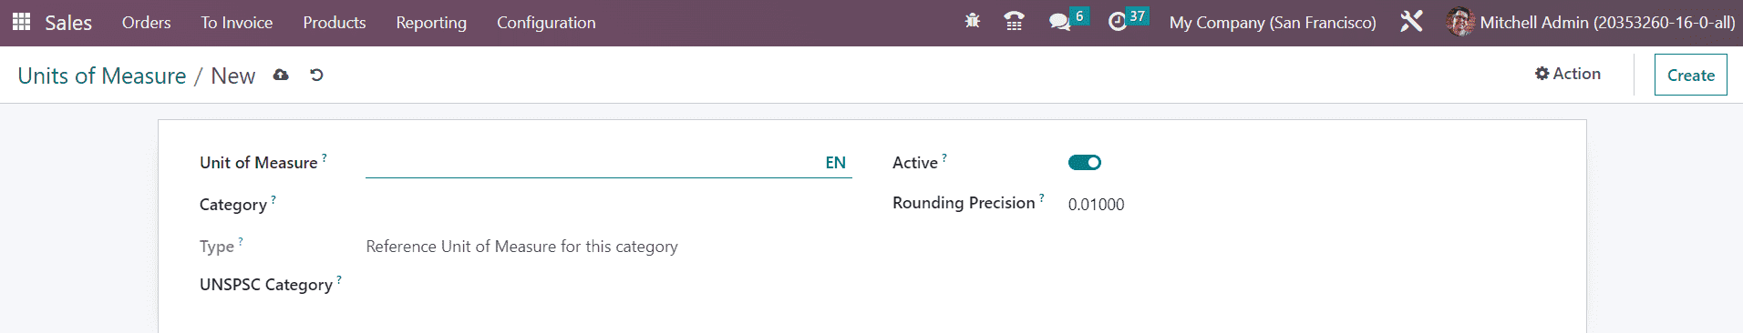Click the Create button
This screenshot has width=1743, height=333.
click(x=1691, y=75)
